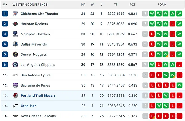Select the Dallas Mavericks logo
The width and height of the screenshot is (185, 121).
15,44
